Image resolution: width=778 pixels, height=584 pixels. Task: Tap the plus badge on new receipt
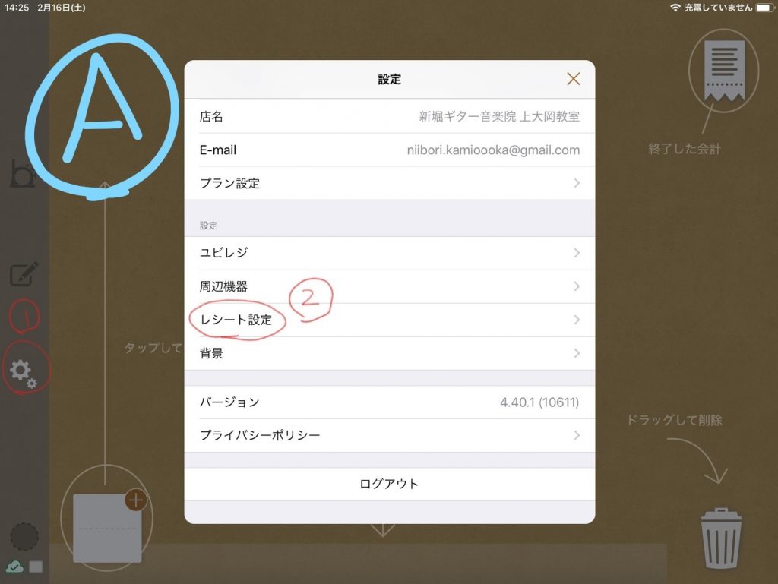click(x=135, y=500)
